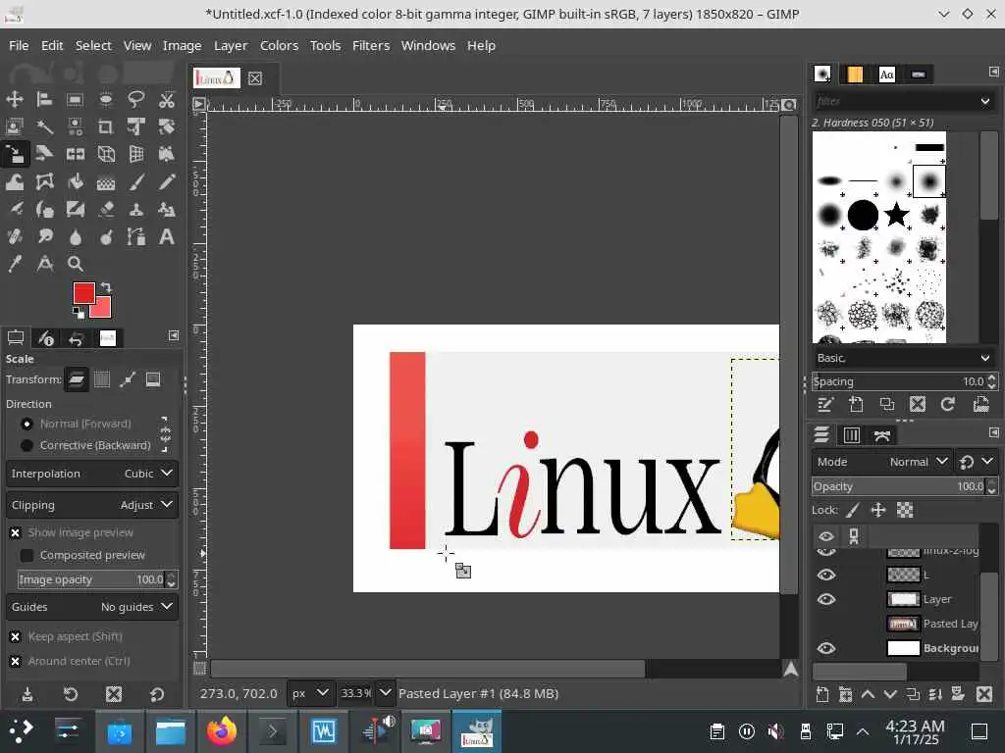Open the File menu
The height and width of the screenshot is (753, 1005).
pos(19,45)
